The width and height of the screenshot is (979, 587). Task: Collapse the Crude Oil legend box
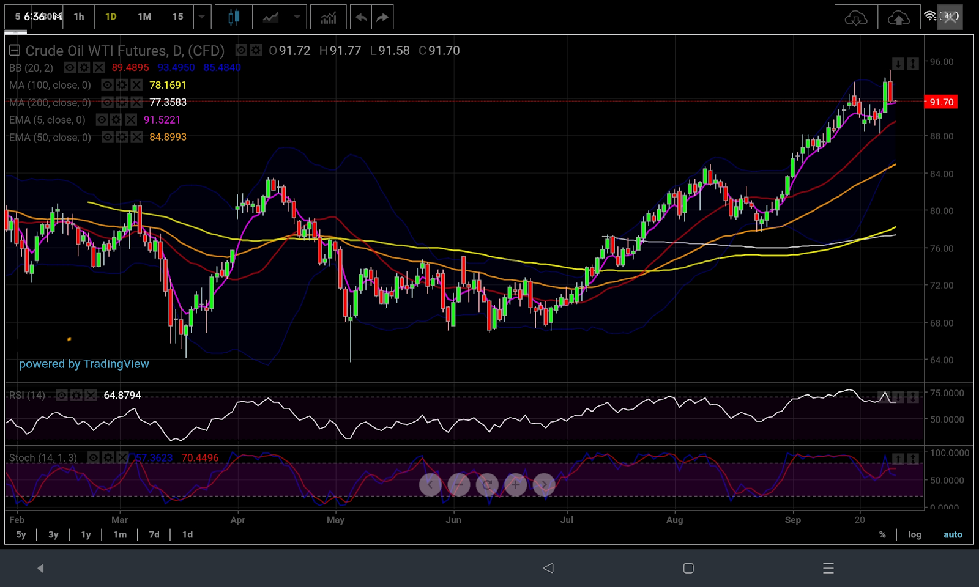coord(15,51)
